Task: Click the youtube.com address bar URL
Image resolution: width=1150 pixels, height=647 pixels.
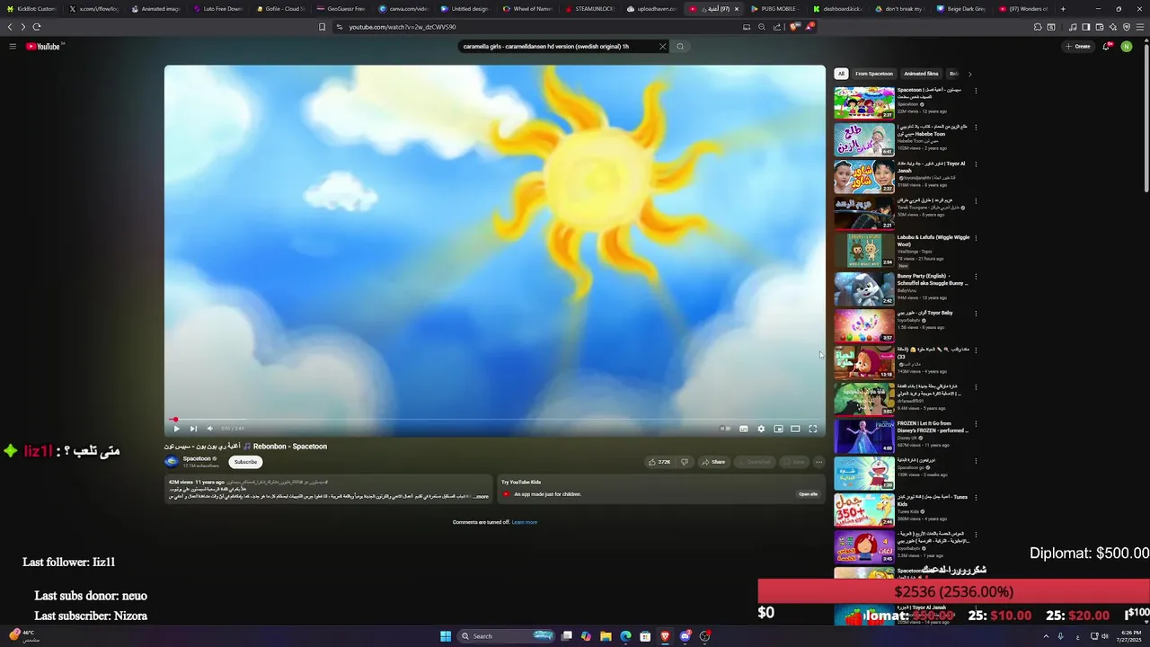Action: 402,27
